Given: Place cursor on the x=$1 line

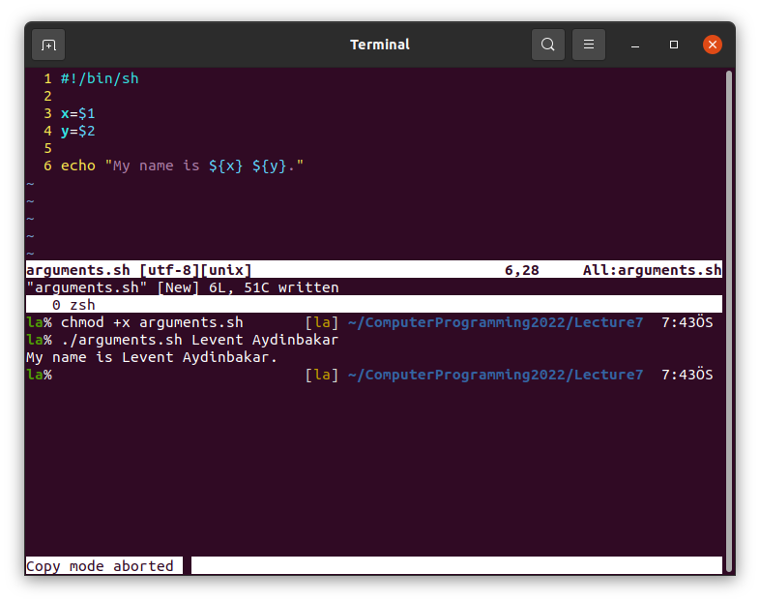Looking at the screenshot, I should coord(77,113).
